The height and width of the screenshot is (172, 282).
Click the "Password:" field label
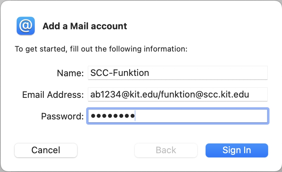(63, 116)
